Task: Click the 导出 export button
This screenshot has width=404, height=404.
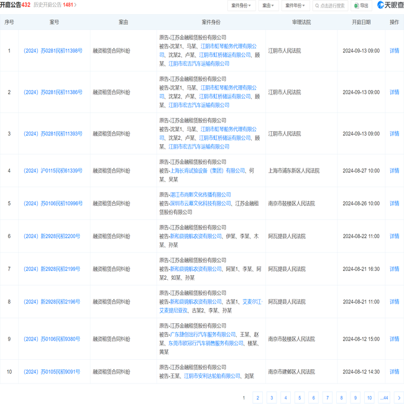Action: tap(361, 6)
